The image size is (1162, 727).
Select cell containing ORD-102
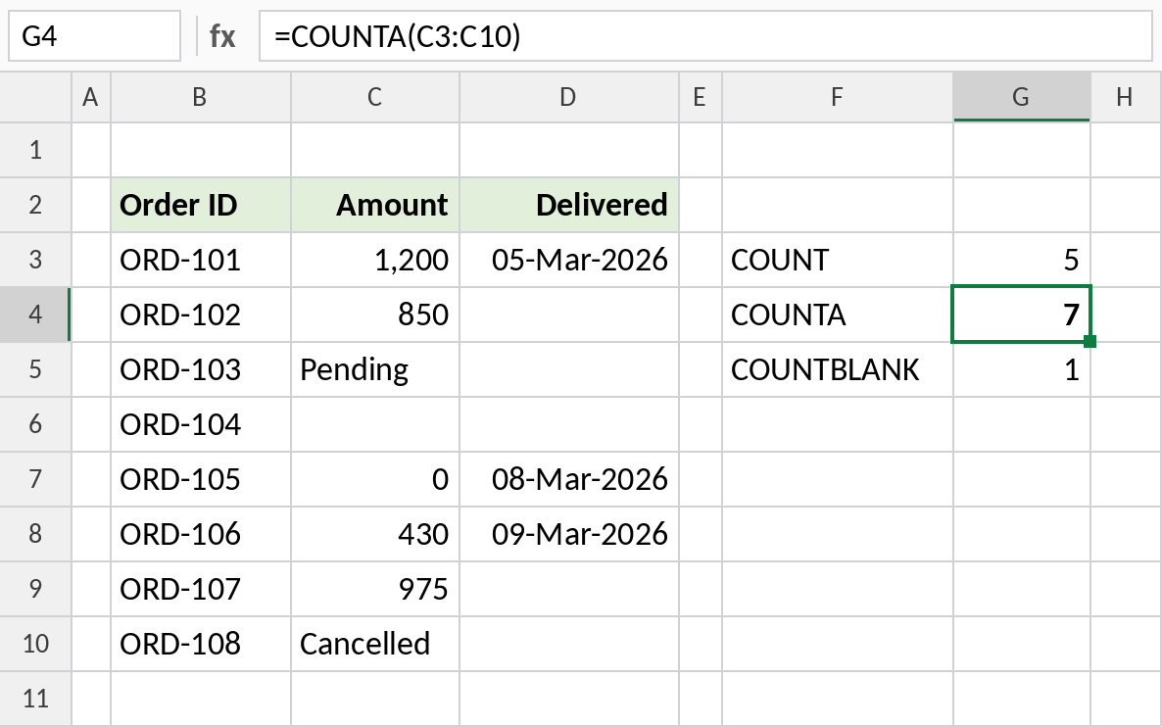pyautogui.click(x=200, y=315)
